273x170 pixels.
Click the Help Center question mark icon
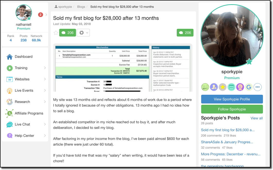(10, 136)
